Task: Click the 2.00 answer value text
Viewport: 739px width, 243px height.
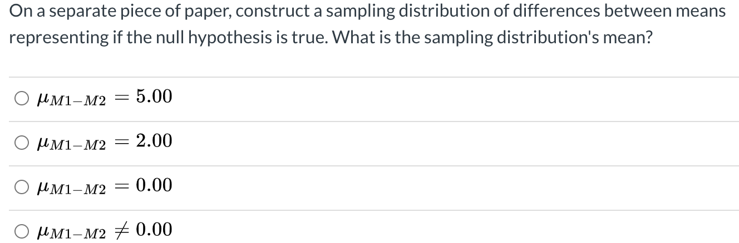Action: click(154, 141)
